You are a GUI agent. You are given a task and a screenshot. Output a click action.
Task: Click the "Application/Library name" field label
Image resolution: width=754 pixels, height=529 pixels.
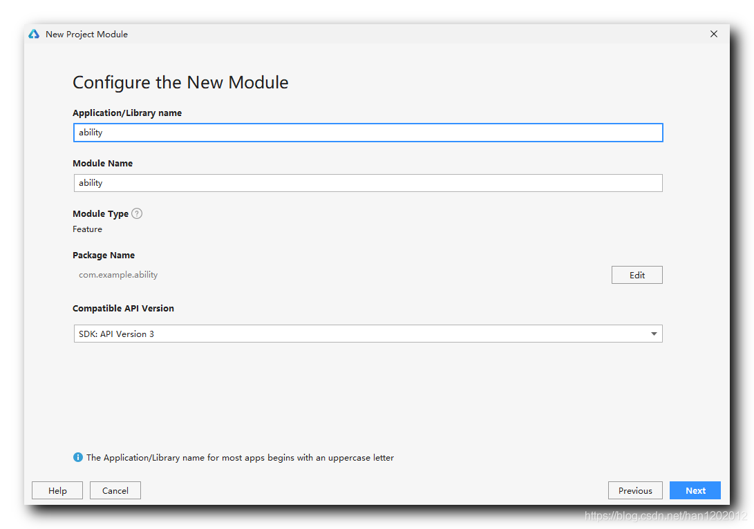pyautogui.click(x=127, y=113)
